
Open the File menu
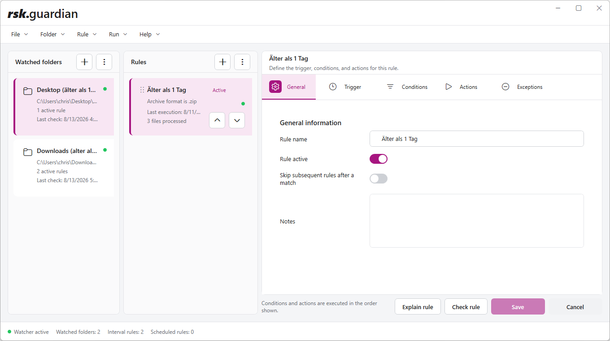pyautogui.click(x=20, y=34)
